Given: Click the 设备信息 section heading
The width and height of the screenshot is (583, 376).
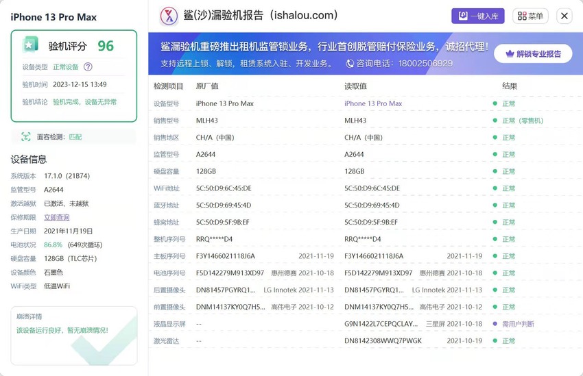Looking at the screenshot, I should click(x=29, y=160).
